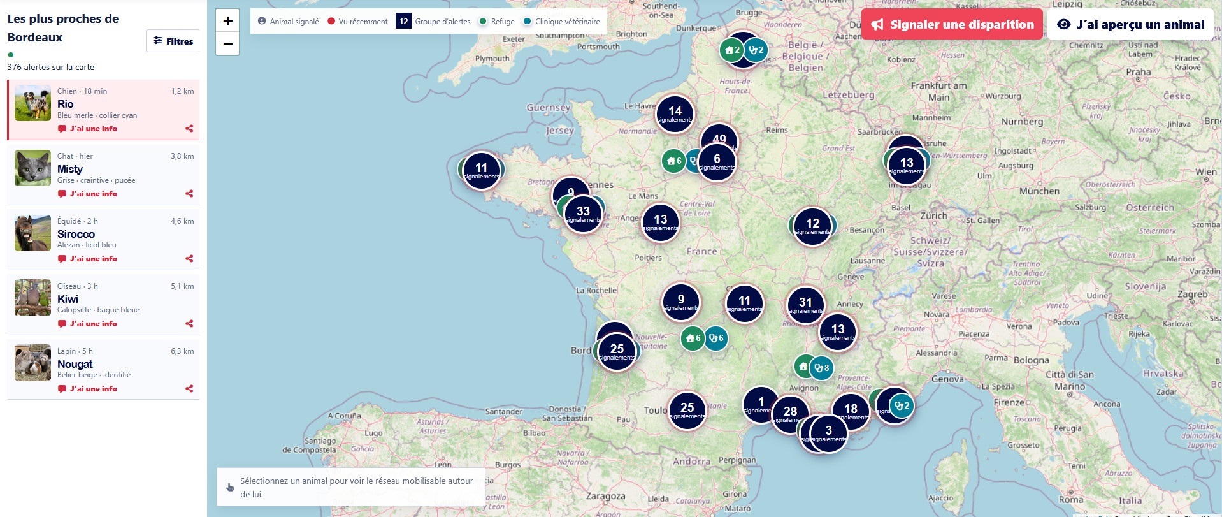Click Vu récemment legend entry
The width and height of the screenshot is (1222, 517).
pos(357,22)
